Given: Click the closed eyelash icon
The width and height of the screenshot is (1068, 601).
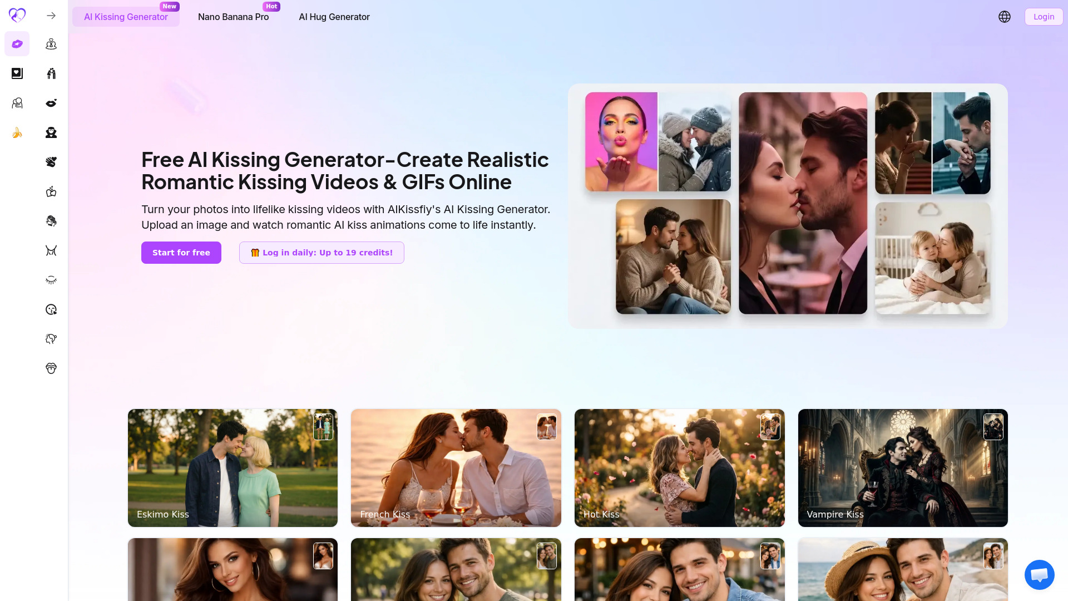Looking at the screenshot, I should coord(51,280).
